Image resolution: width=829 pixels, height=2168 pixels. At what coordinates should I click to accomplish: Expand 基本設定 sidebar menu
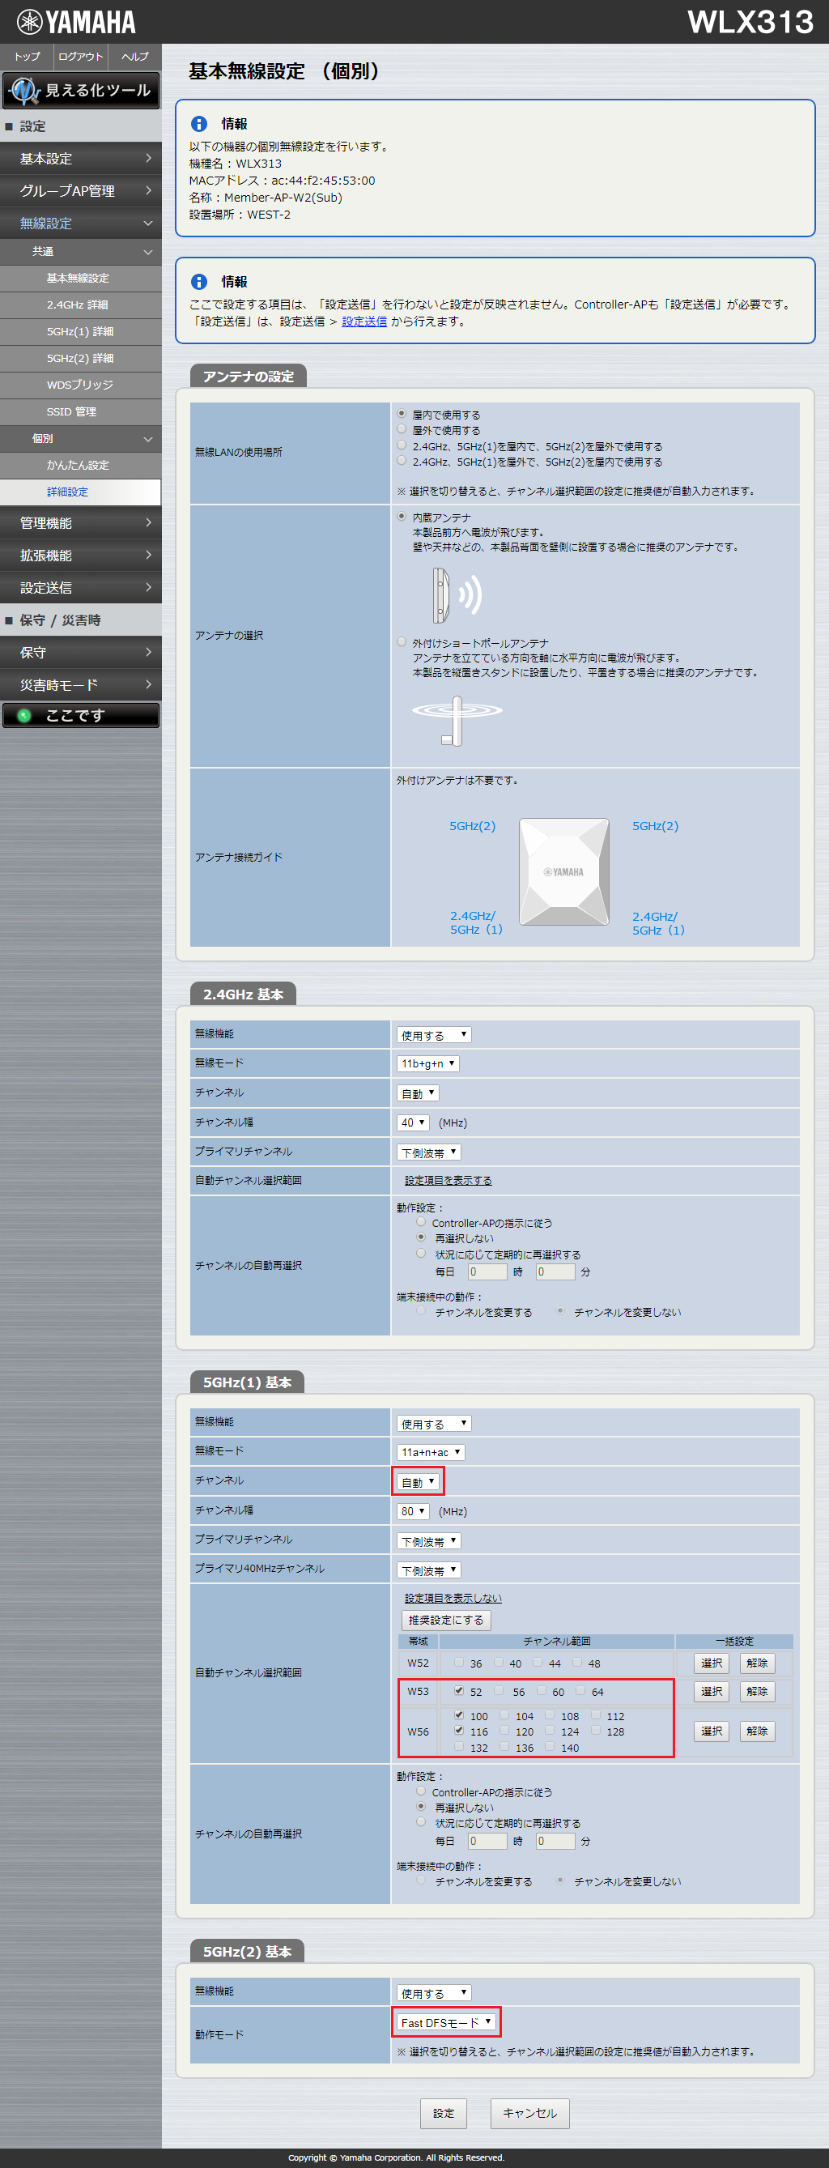click(x=81, y=158)
